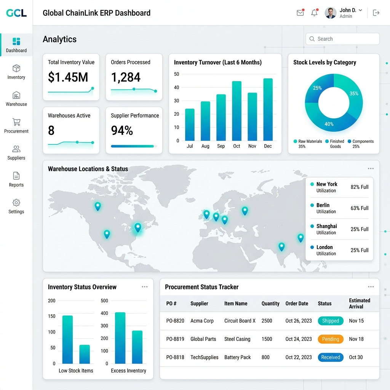Screen dimensions: 390x390
Task: Click the Received status badge
Action: 331,357
